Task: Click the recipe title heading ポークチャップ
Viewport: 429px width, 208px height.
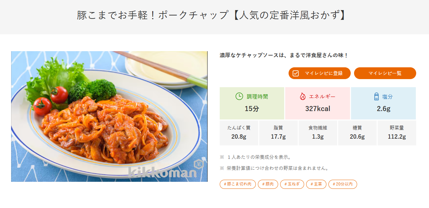Action: (x=211, y=15)
